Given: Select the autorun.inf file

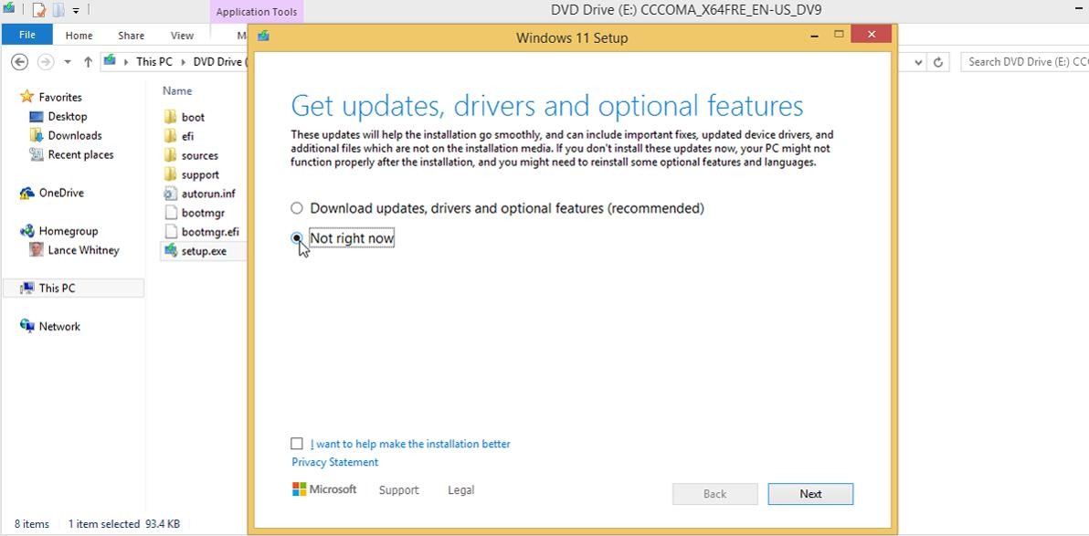Looking at the screenshot, I should tap(208, 194).
